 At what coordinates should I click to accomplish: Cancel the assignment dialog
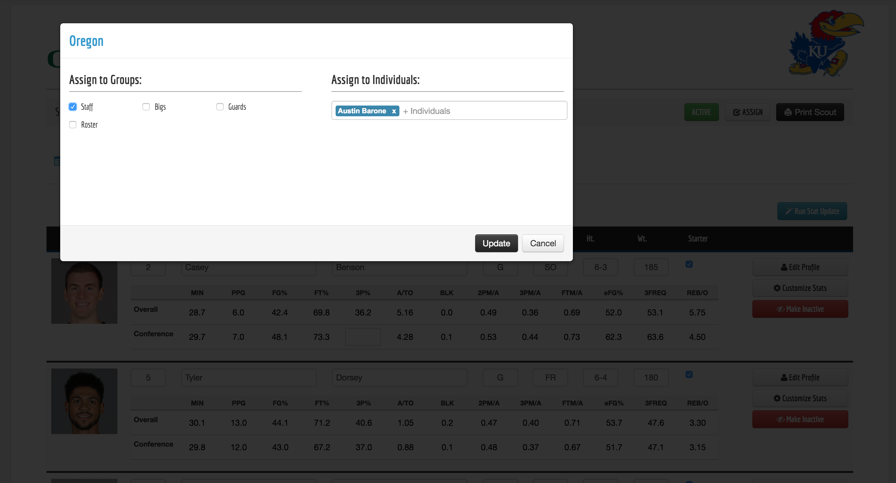(542, 243)
